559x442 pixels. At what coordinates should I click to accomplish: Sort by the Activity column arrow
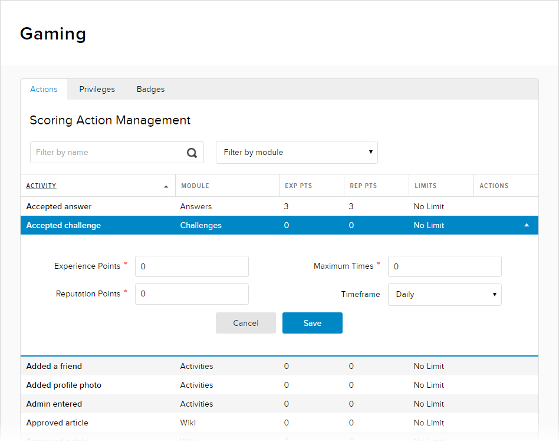(166, 186)
